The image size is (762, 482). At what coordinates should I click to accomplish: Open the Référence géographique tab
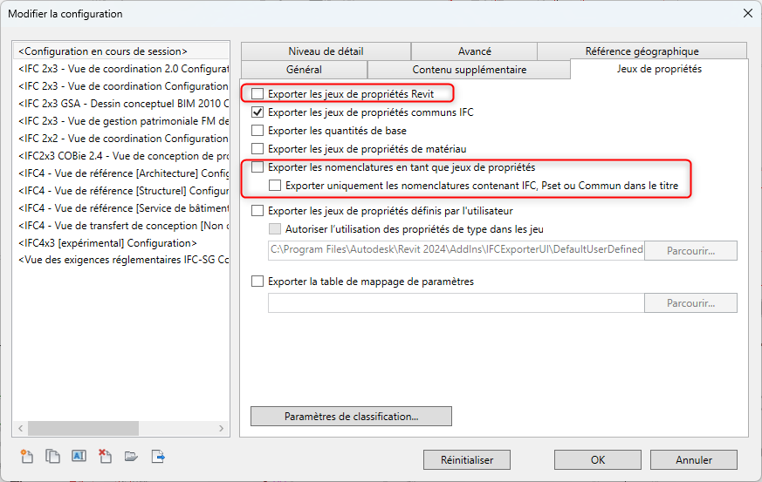coord(642,51)
